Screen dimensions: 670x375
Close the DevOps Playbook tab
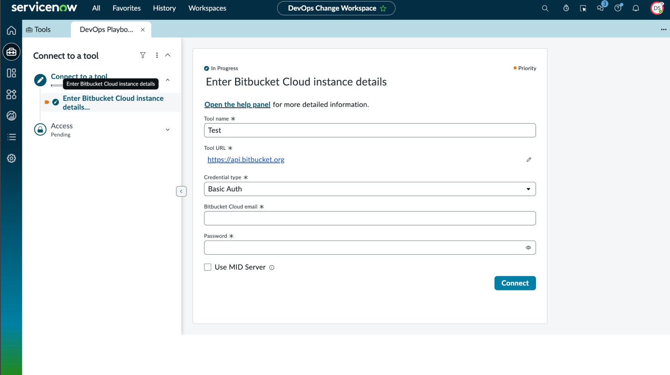(x=143, y=30)
